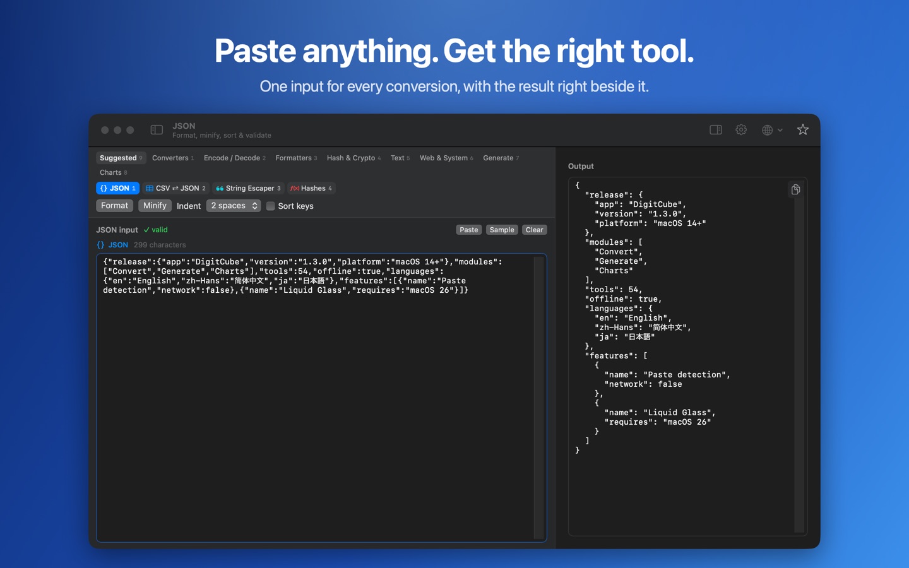
Task: Enable the Sort keys checkbox
Action: [271, 206]
